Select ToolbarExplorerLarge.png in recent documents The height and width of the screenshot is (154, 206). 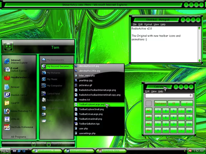[x=92, y=105]
